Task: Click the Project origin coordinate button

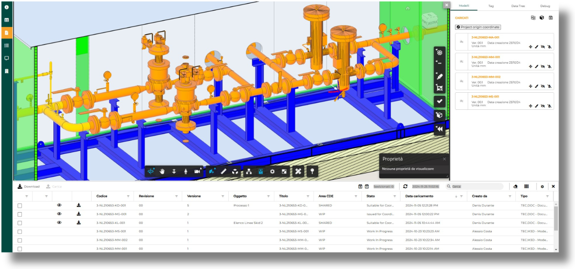Action: click(478, 27)
